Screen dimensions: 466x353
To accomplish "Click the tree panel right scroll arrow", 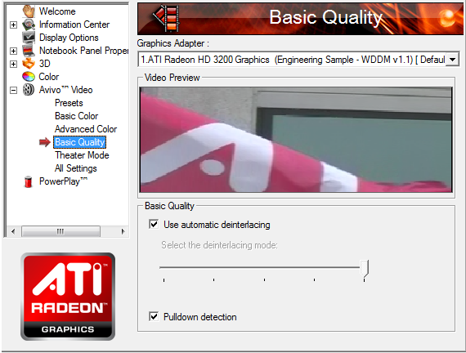I will point(123,231).
